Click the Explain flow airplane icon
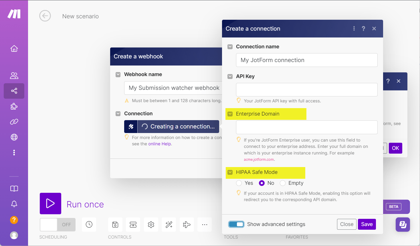Viewport: 420px width, 246px height. 187,225
